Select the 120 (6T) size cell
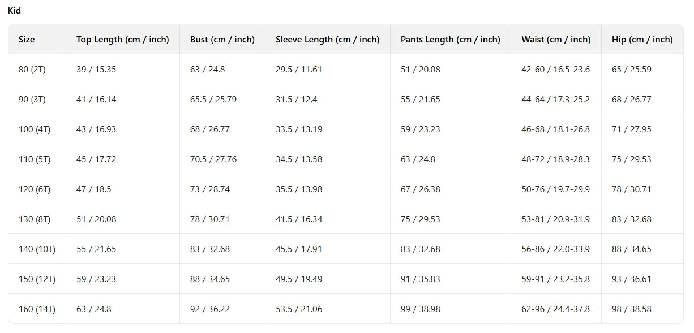 coord(34,189)
